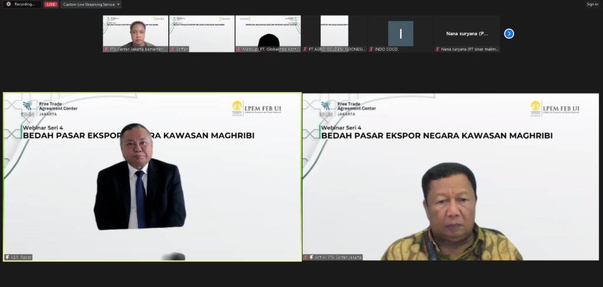Show next participants with blue arrow
This screenshot has height=287, width=603.
click(x=509, y=33)
